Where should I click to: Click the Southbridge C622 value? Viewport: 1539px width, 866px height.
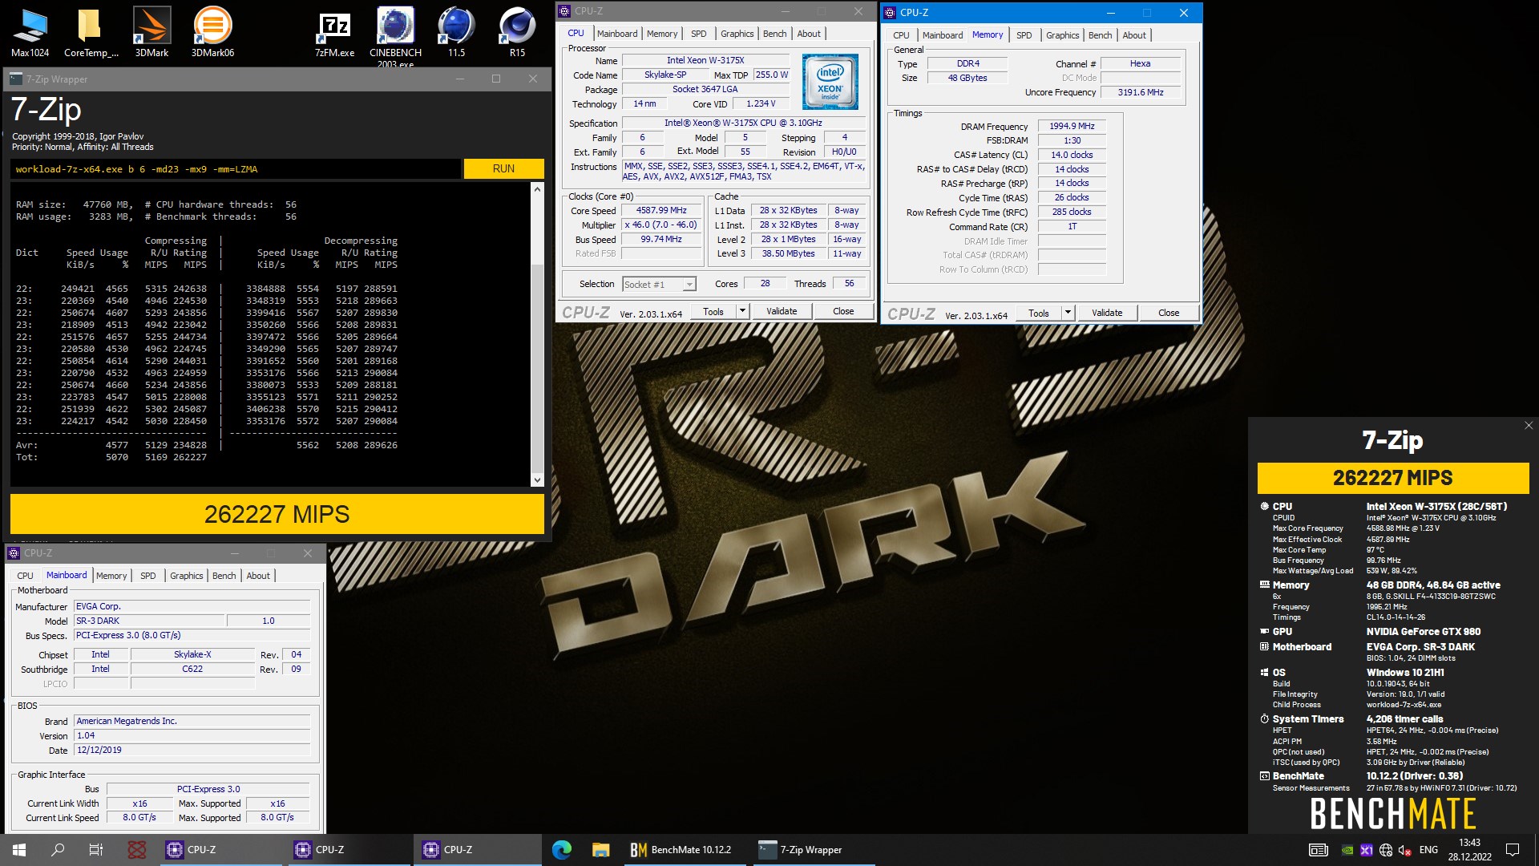tap(192, 669)
